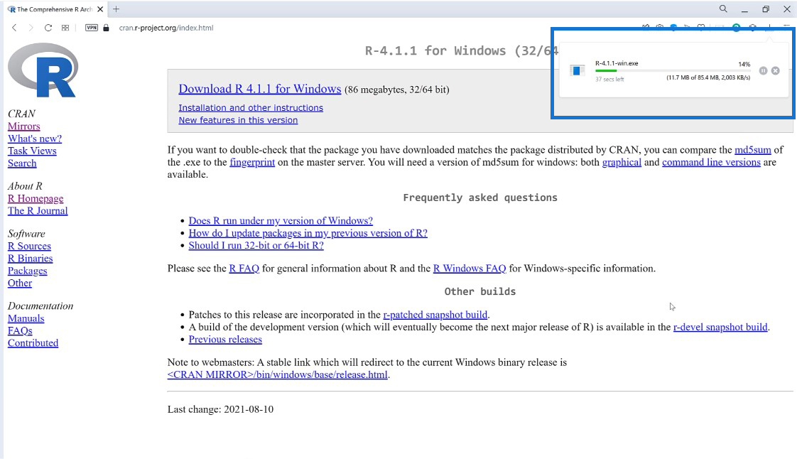Open Should I run 32-bit or 64-bit FAQ
797x459 pixels.
tap(256, 245)
